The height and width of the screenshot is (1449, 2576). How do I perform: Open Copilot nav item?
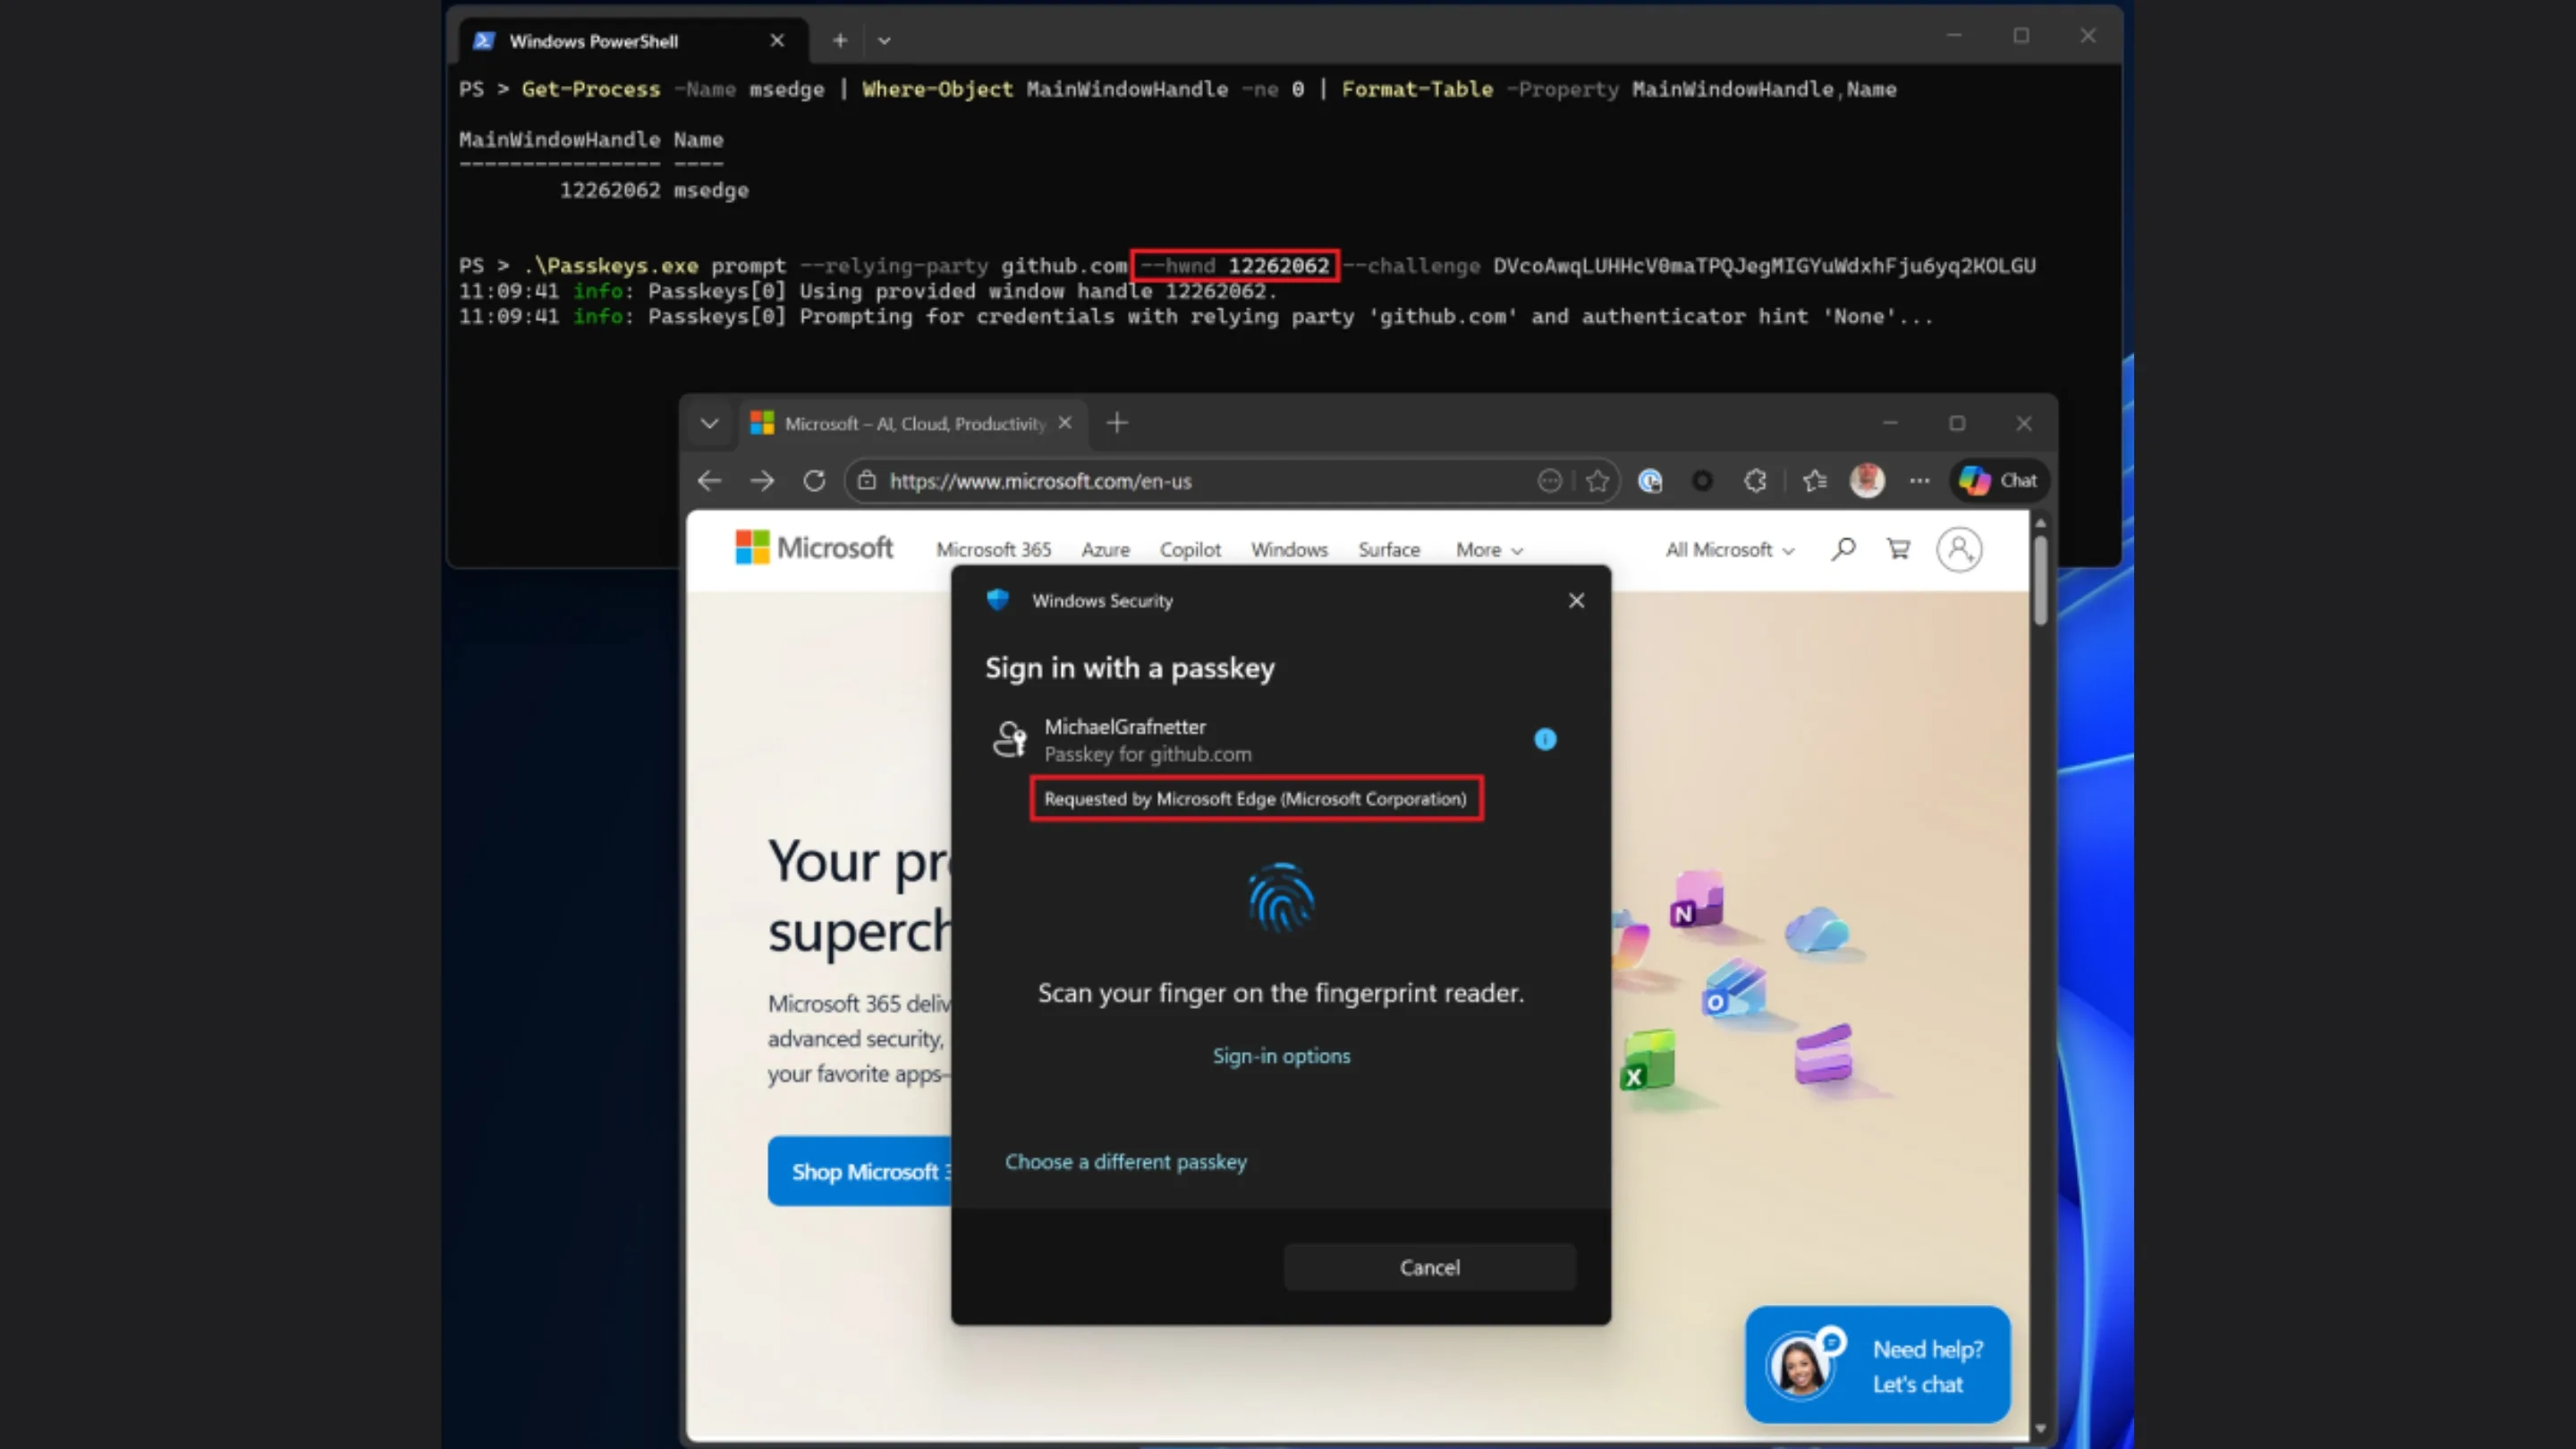[x=1190, y=550]
